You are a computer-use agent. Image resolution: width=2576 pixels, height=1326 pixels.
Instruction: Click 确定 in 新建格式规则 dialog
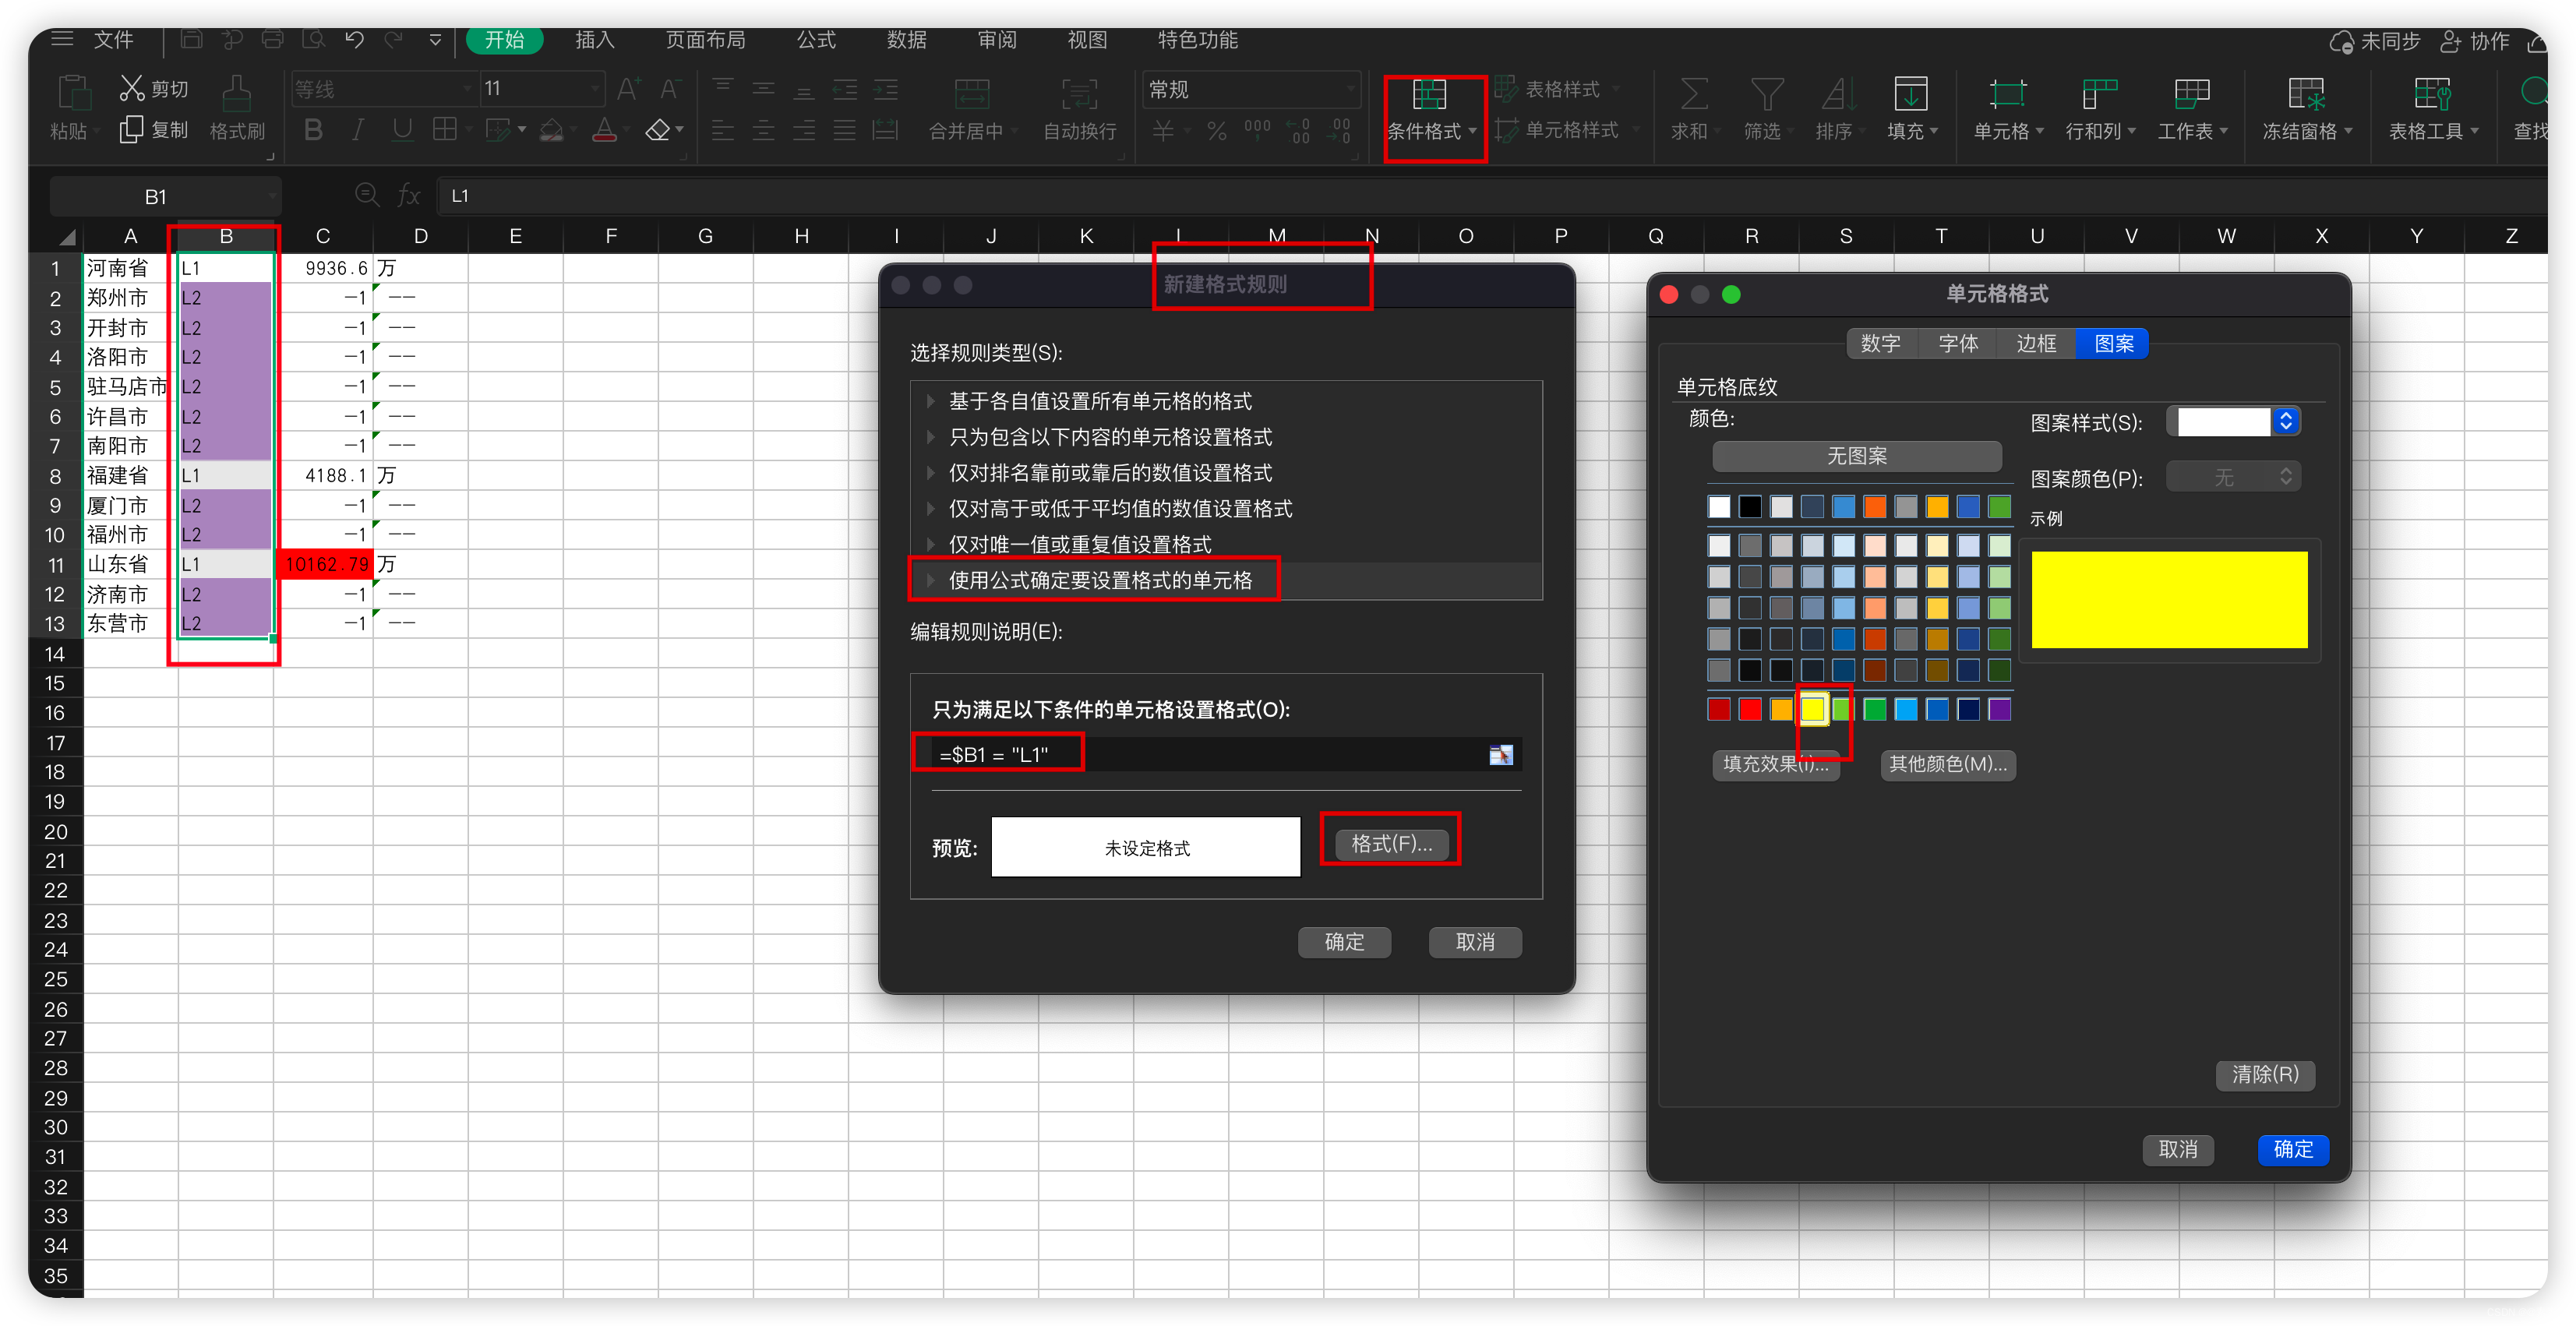(x=1344, y=942)
